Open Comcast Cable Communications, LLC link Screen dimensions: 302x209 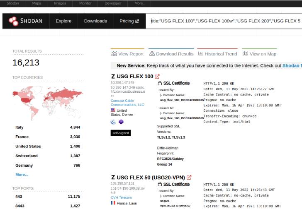point(127,103)
